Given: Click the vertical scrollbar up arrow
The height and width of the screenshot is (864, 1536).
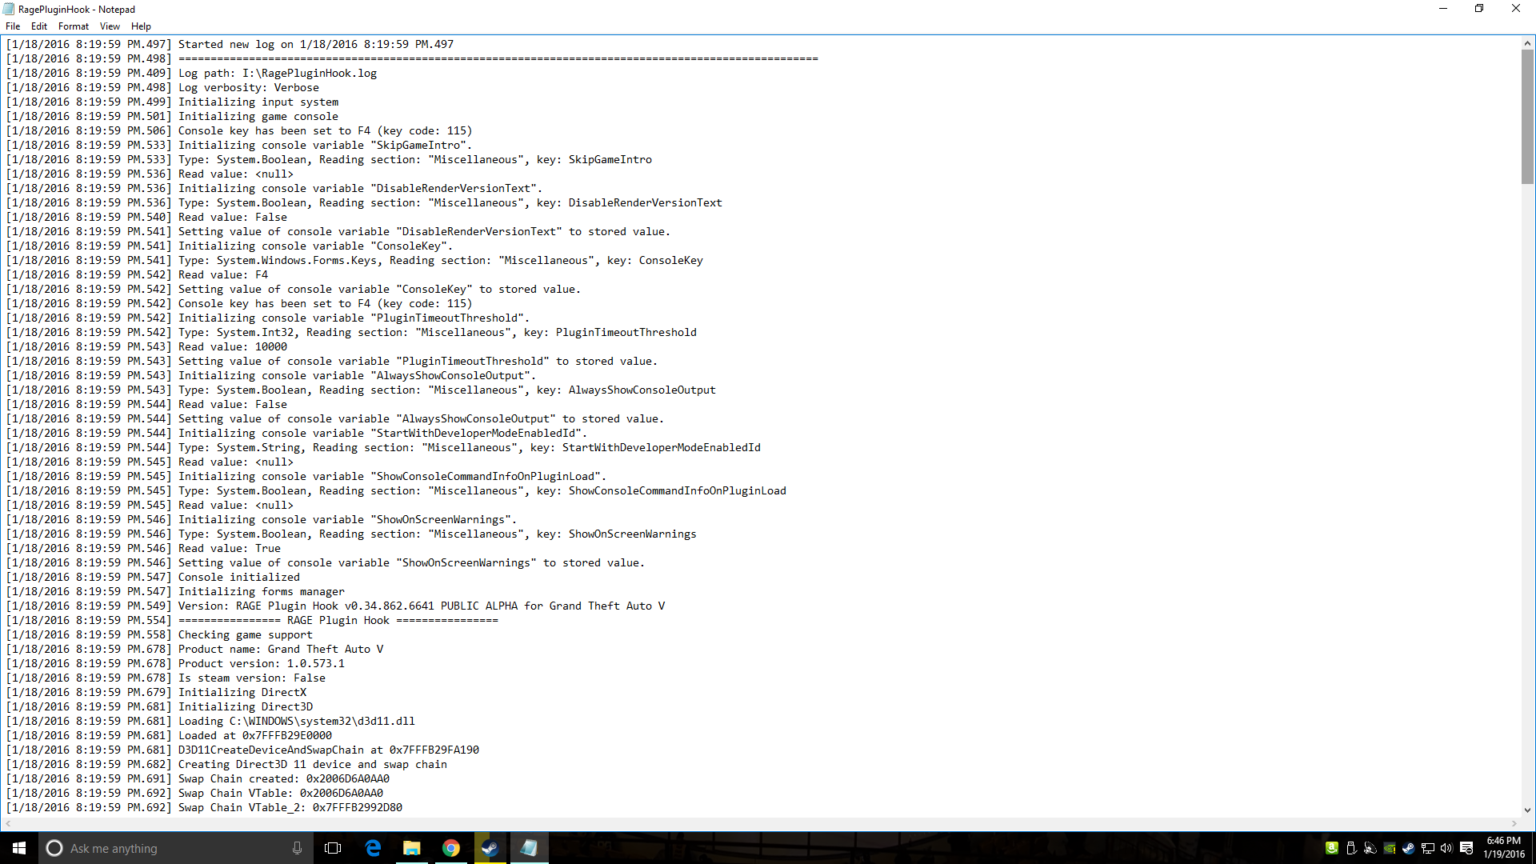Looking at the screenshot, I should click(1527, 43).
